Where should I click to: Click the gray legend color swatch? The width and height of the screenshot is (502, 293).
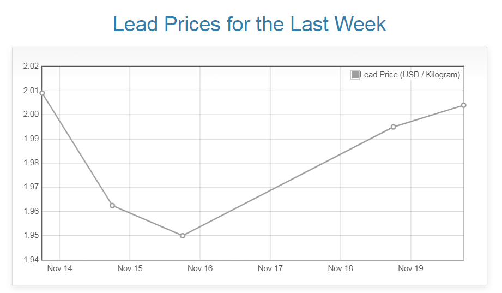[355, 75]
